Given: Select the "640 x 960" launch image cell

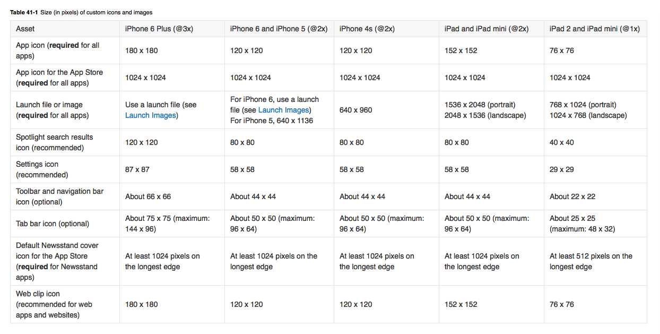Looking at the screenshot, I should 356,110.
